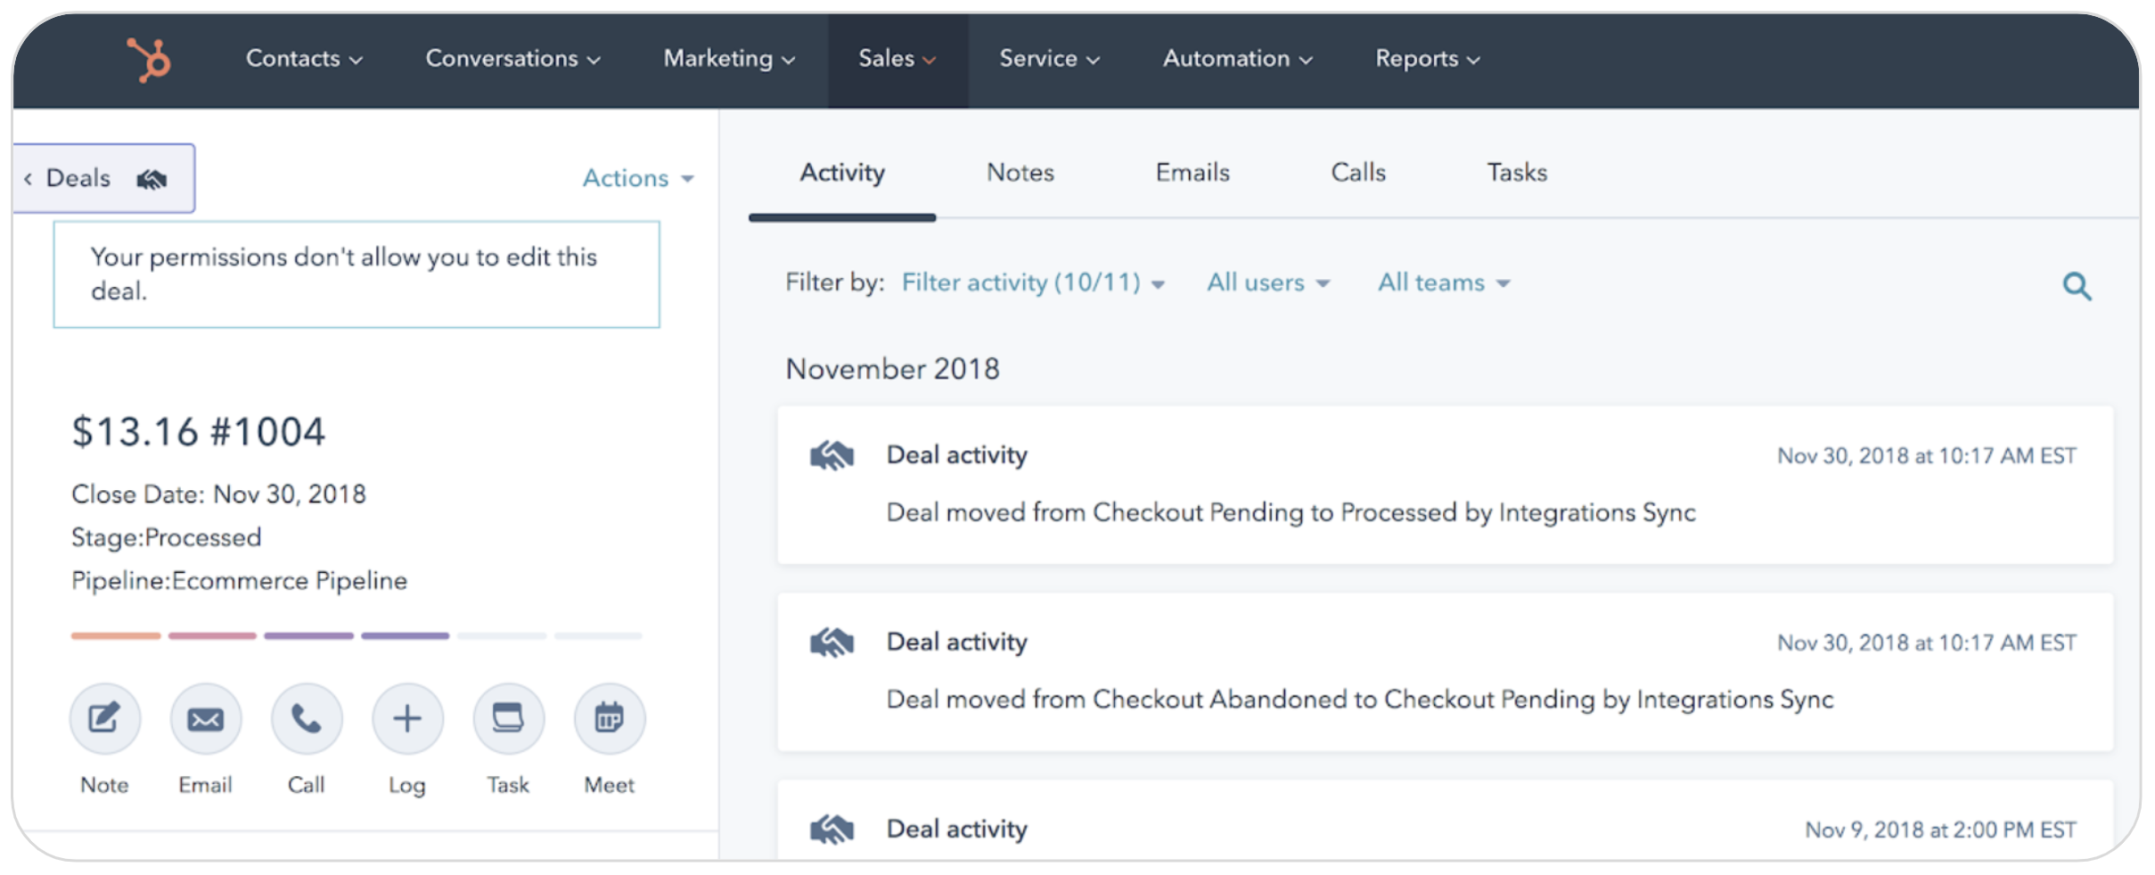Viewport: 2155px width, 875px height.
Task: Schedule a meeting with the Meet icon
Action: click(x=610, y=718)
